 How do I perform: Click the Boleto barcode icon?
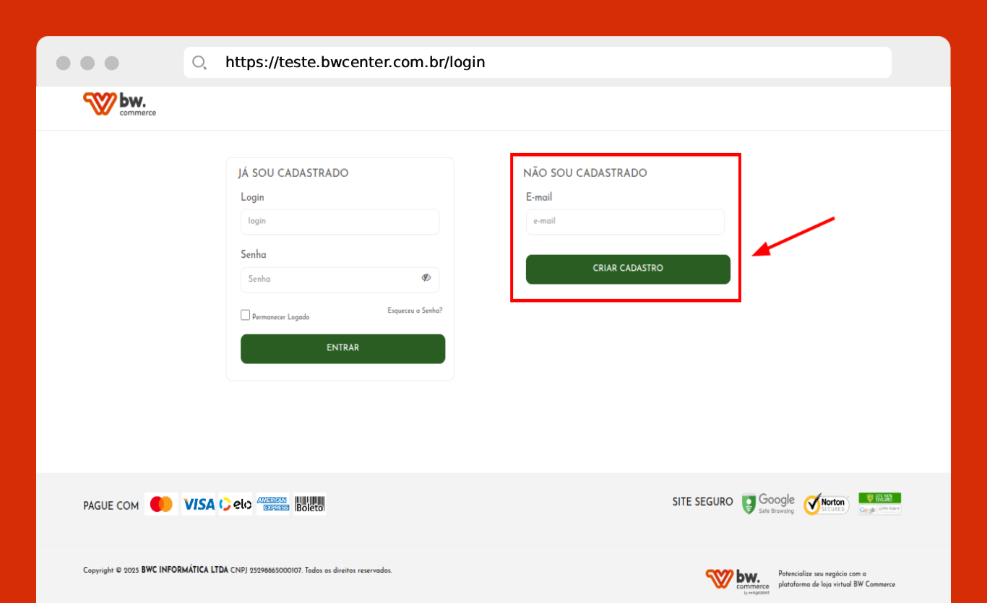click(310, 504)
